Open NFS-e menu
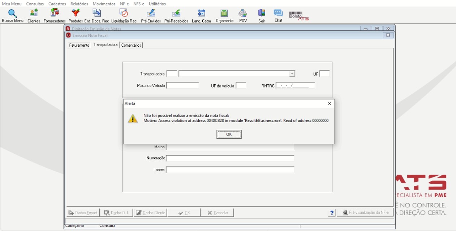This screenshot has height=231, width=456. click(139, 4)
